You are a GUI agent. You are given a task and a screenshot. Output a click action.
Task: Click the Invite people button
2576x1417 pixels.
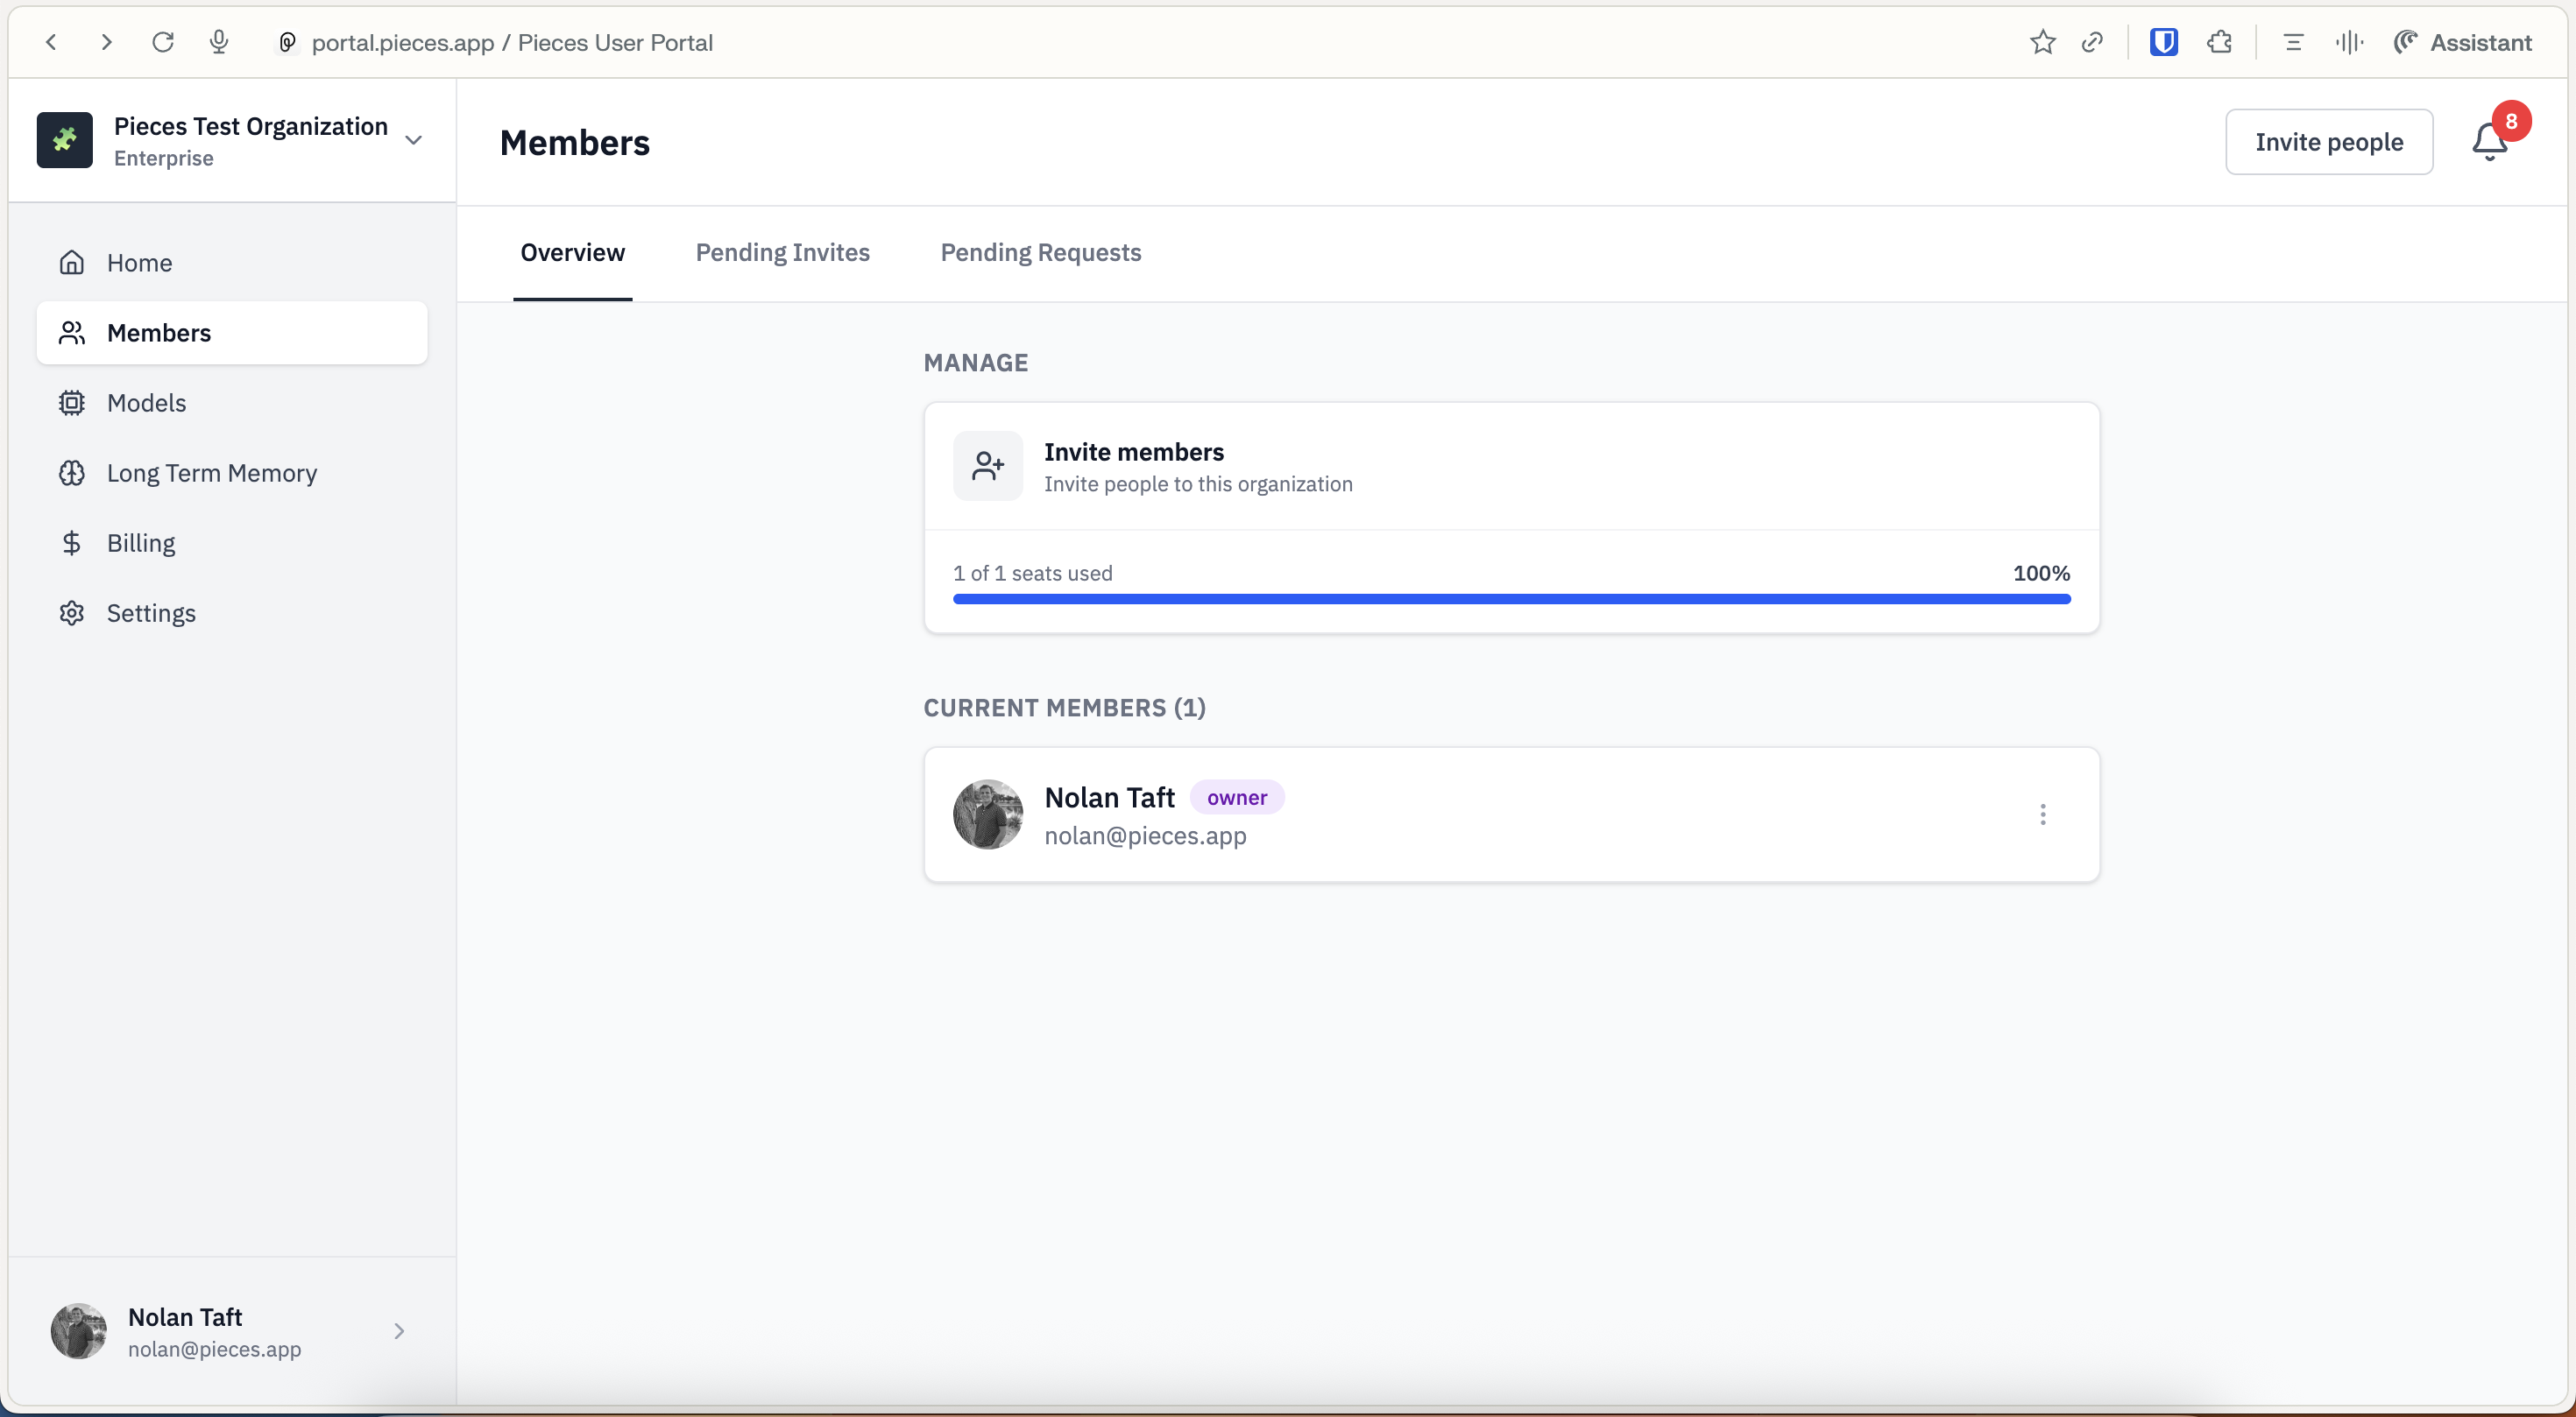[2329, 142]
